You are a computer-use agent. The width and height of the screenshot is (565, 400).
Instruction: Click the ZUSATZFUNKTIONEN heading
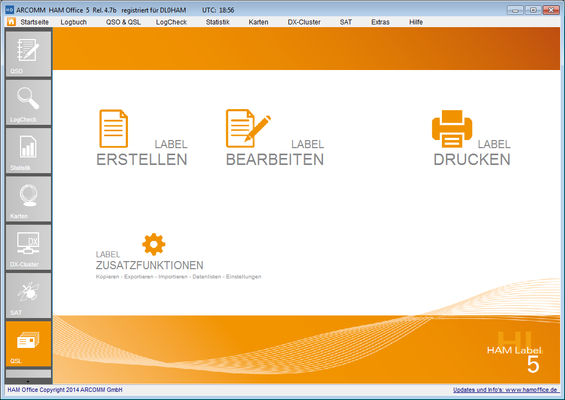click(x=150, y=265)
